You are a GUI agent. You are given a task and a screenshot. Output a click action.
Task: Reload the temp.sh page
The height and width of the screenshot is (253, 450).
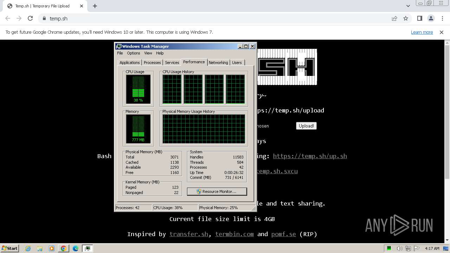coord(30,18)
